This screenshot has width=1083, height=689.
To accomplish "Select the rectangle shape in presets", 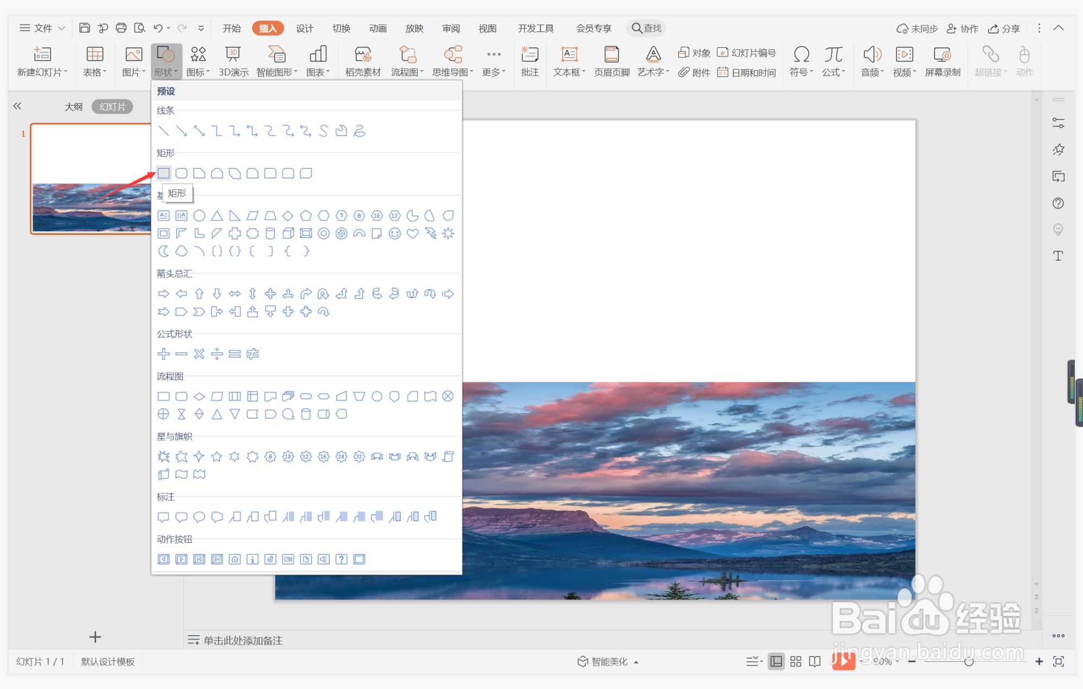I will click(163, 173).
